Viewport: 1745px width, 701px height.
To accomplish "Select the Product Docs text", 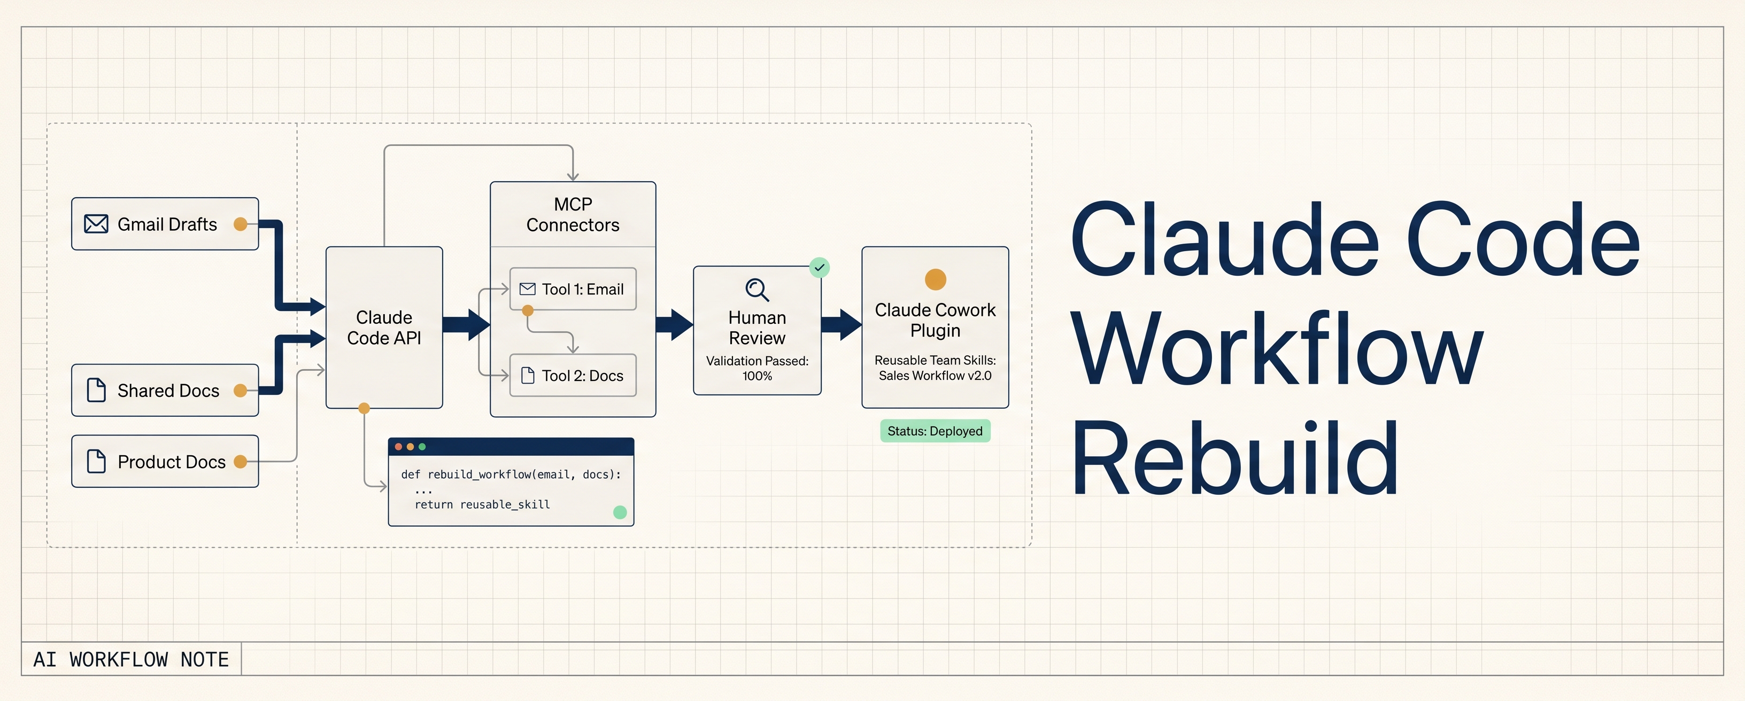I will click(x=172, y=462).
